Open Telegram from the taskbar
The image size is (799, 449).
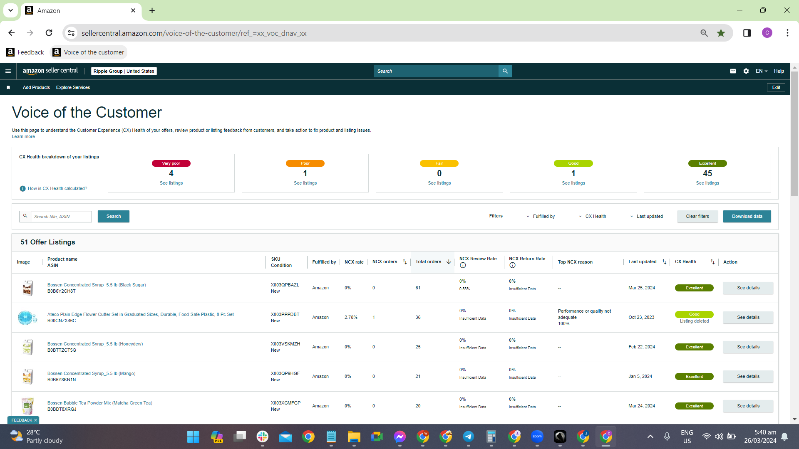tap(469, 437)
